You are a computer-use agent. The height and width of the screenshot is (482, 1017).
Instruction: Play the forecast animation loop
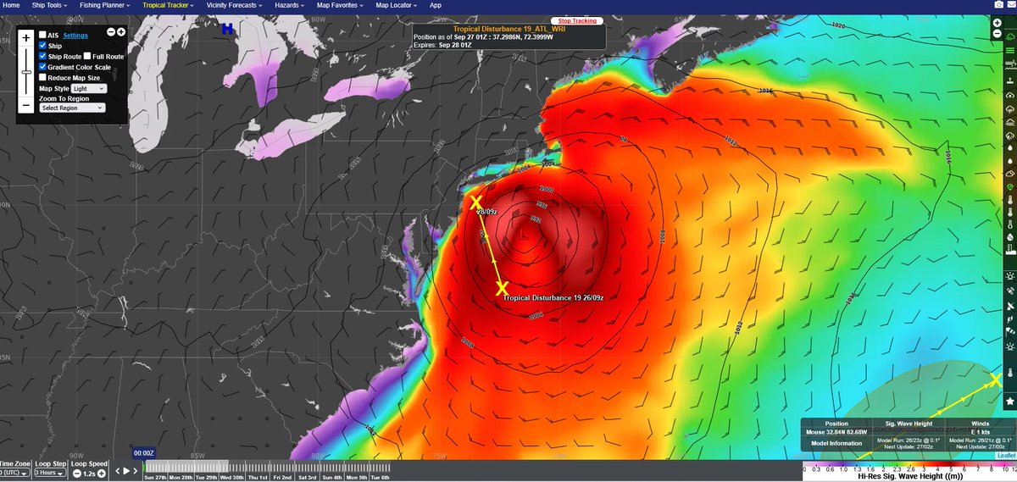[126, 471]
